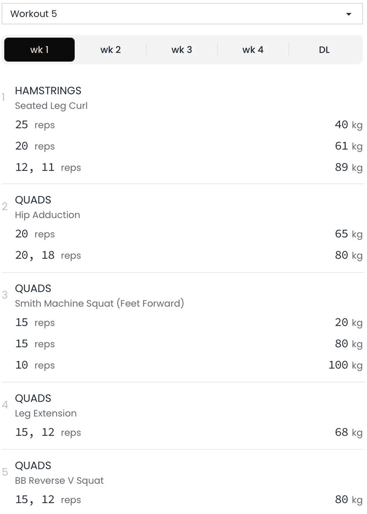
Task: Click the 65 kg Hip Adduction weight
Action: 348,234
